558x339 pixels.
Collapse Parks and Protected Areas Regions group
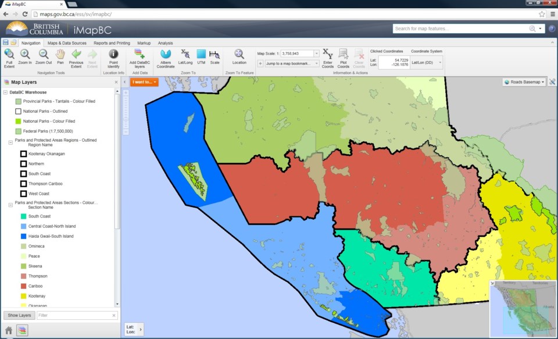(10, 142)
